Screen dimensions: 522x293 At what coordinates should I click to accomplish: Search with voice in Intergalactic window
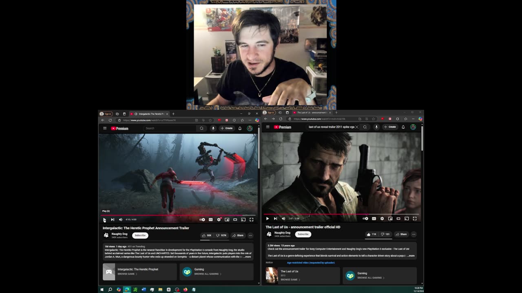coord(213,128)
